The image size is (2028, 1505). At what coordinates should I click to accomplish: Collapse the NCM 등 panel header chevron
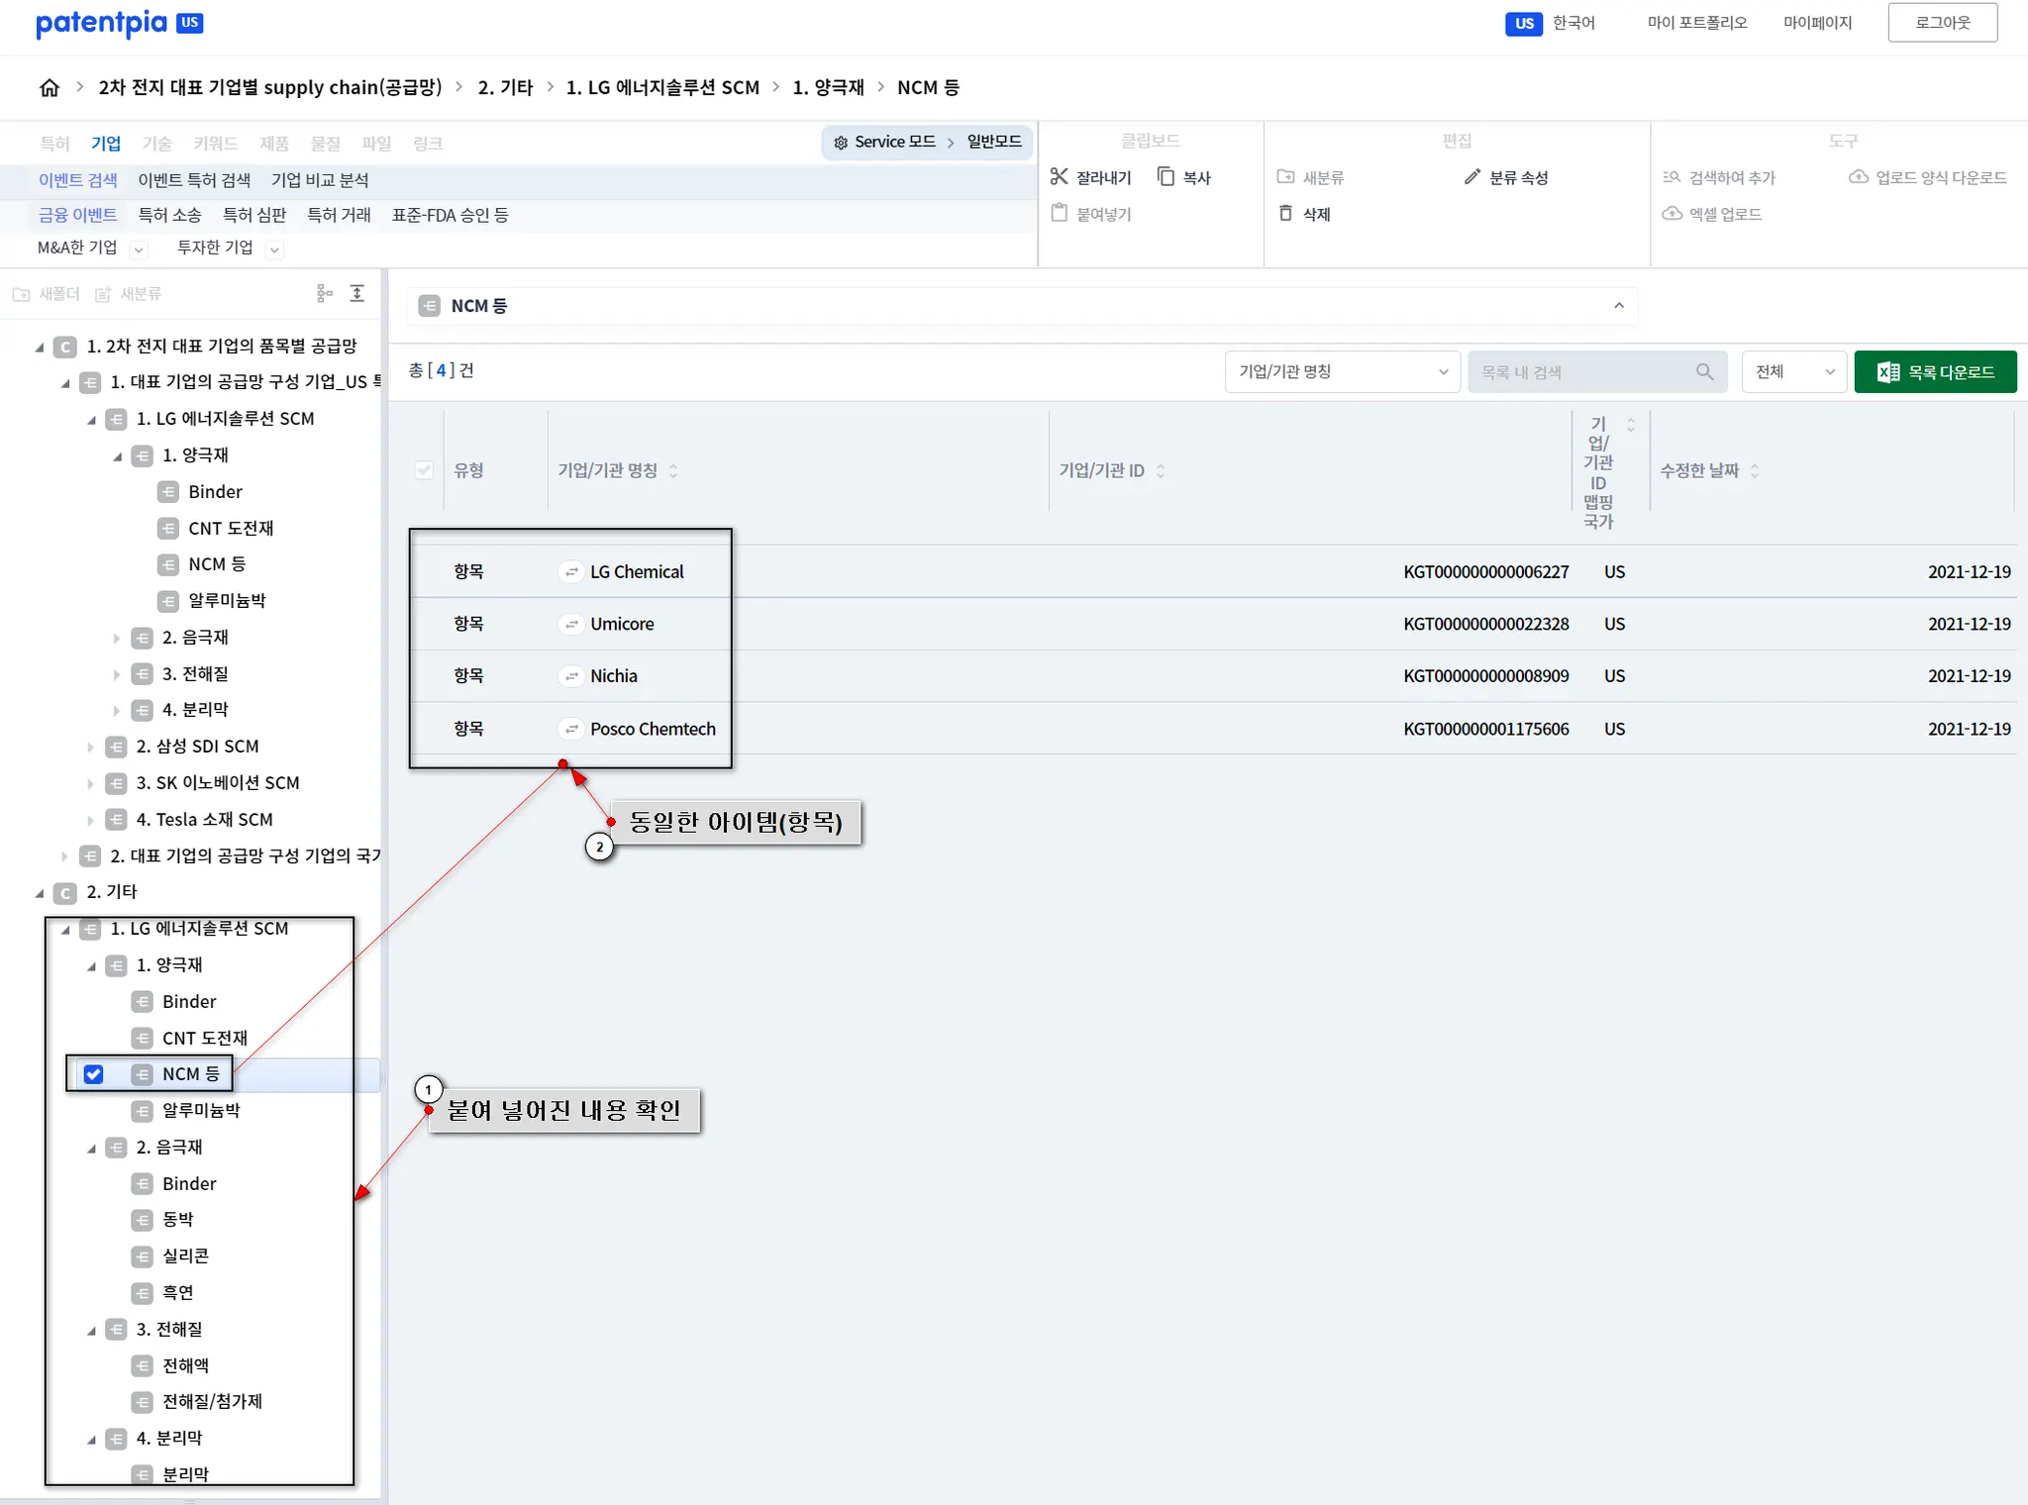click(x=1619, y=306)
